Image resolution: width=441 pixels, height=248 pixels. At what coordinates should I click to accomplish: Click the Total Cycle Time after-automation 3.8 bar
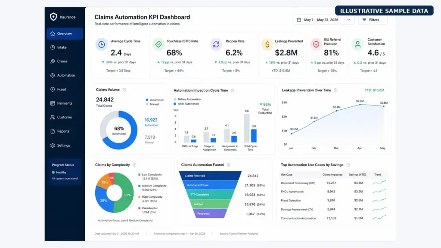pos(254,136)
